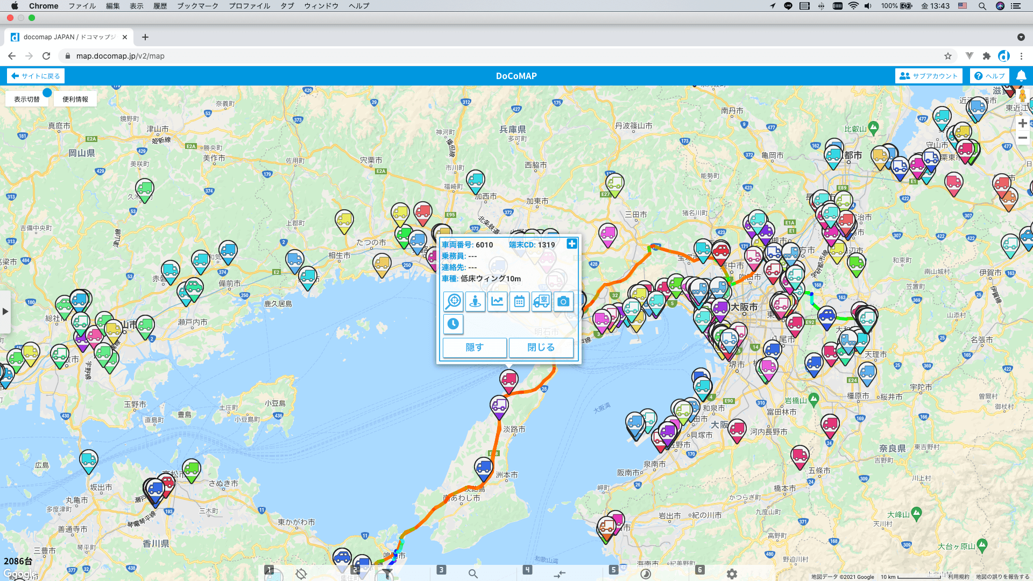Image resolution: width=1033 pixels, height=581 pixels.
Task: Open the calendar icon in vehicle popup
Action: coord(519,301)
